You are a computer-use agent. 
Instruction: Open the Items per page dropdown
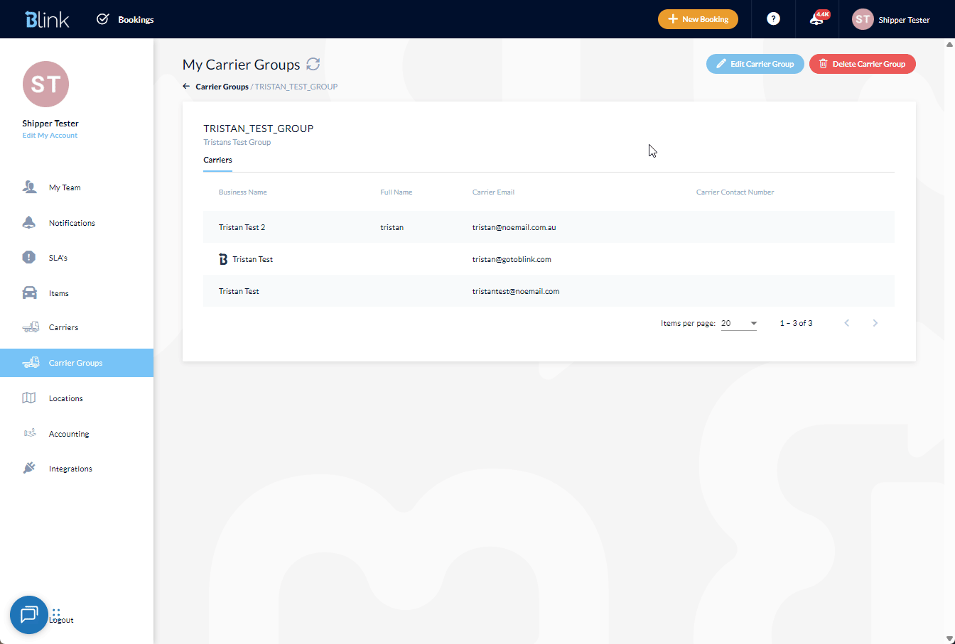[x=739, y=323]
